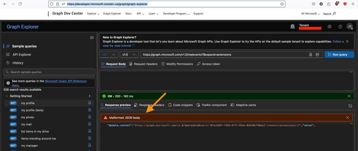This screenshot has width=358, height=151.
Task: Open the GET method dropdown
Action: click(109, 55)
